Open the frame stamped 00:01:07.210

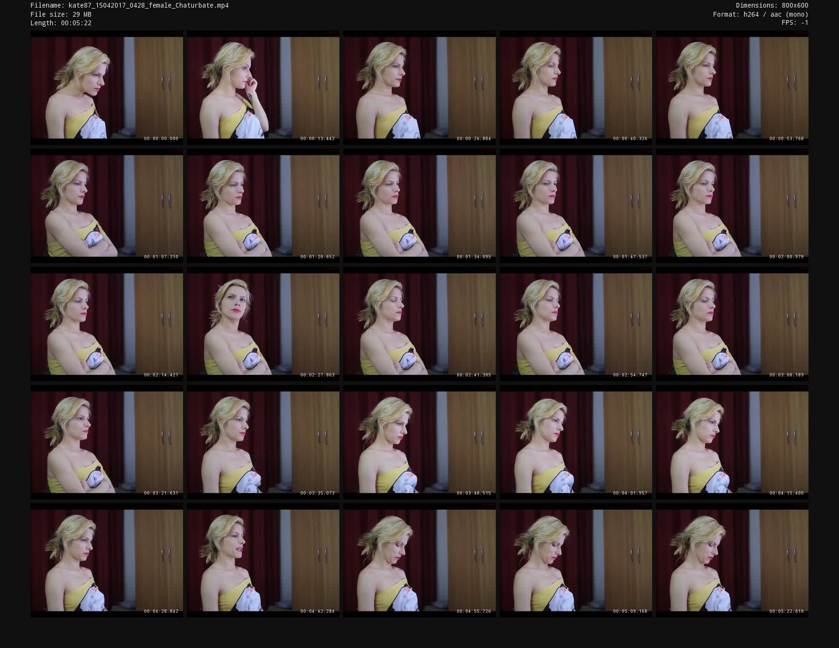[107, 206]
